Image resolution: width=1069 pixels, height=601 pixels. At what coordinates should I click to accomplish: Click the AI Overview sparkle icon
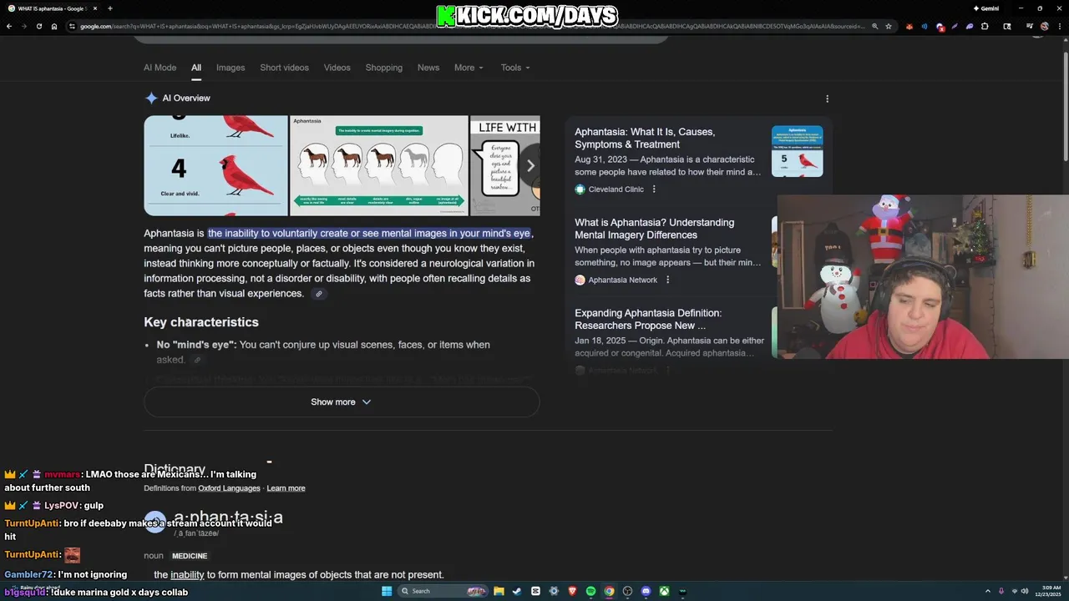[x=151, y=98]
